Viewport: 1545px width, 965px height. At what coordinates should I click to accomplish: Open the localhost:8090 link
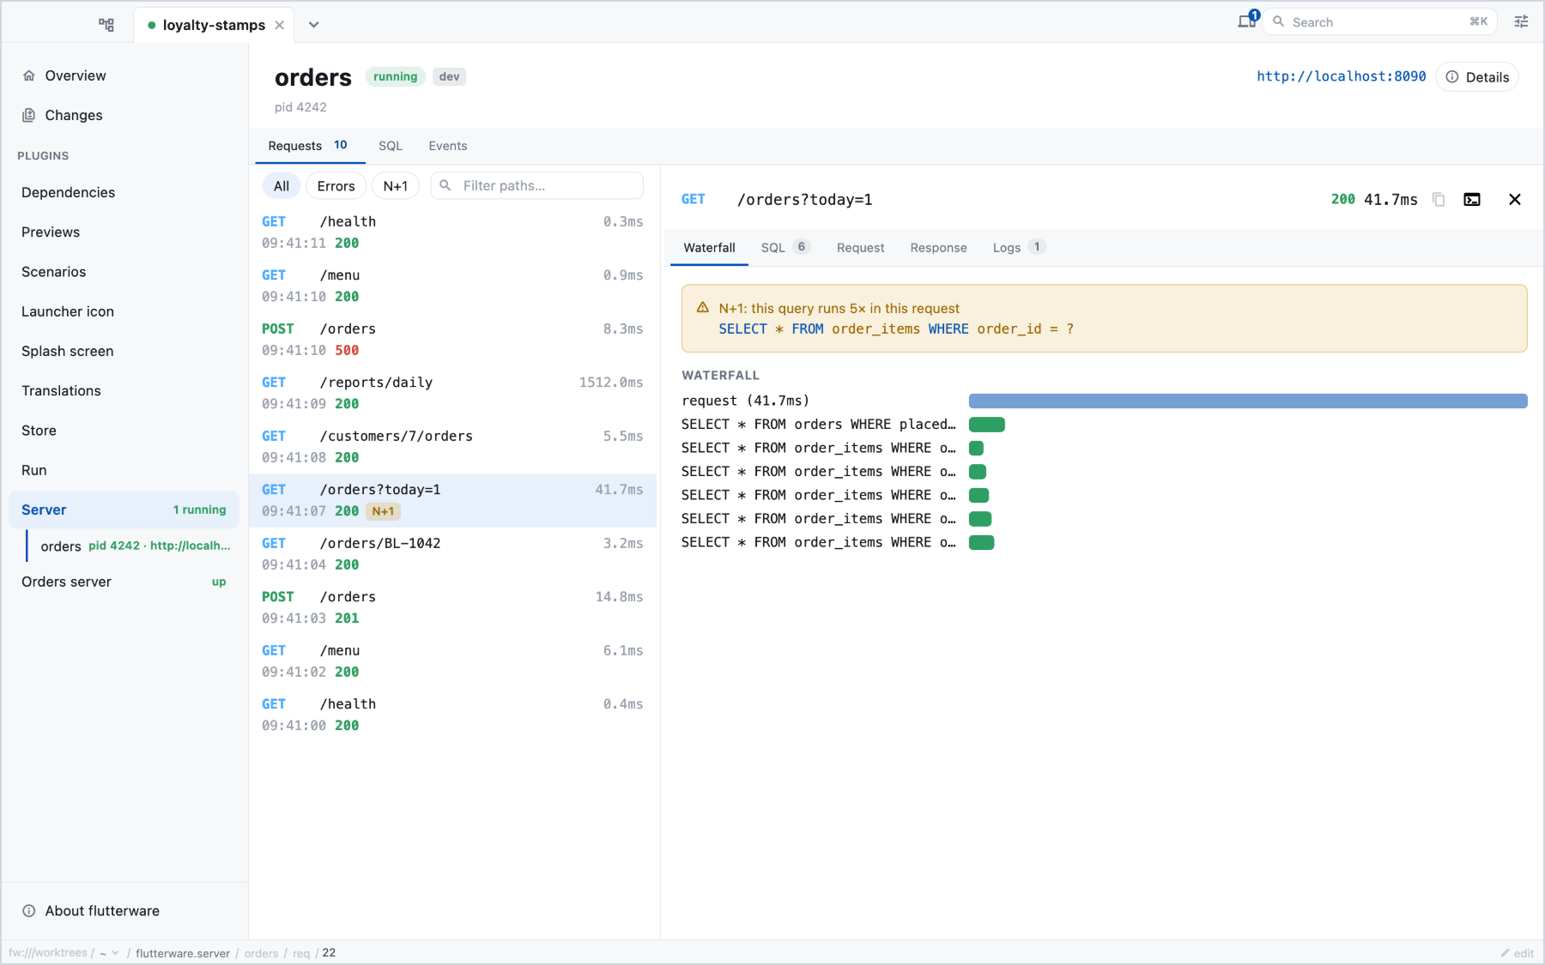click(x=1341, y=76)
